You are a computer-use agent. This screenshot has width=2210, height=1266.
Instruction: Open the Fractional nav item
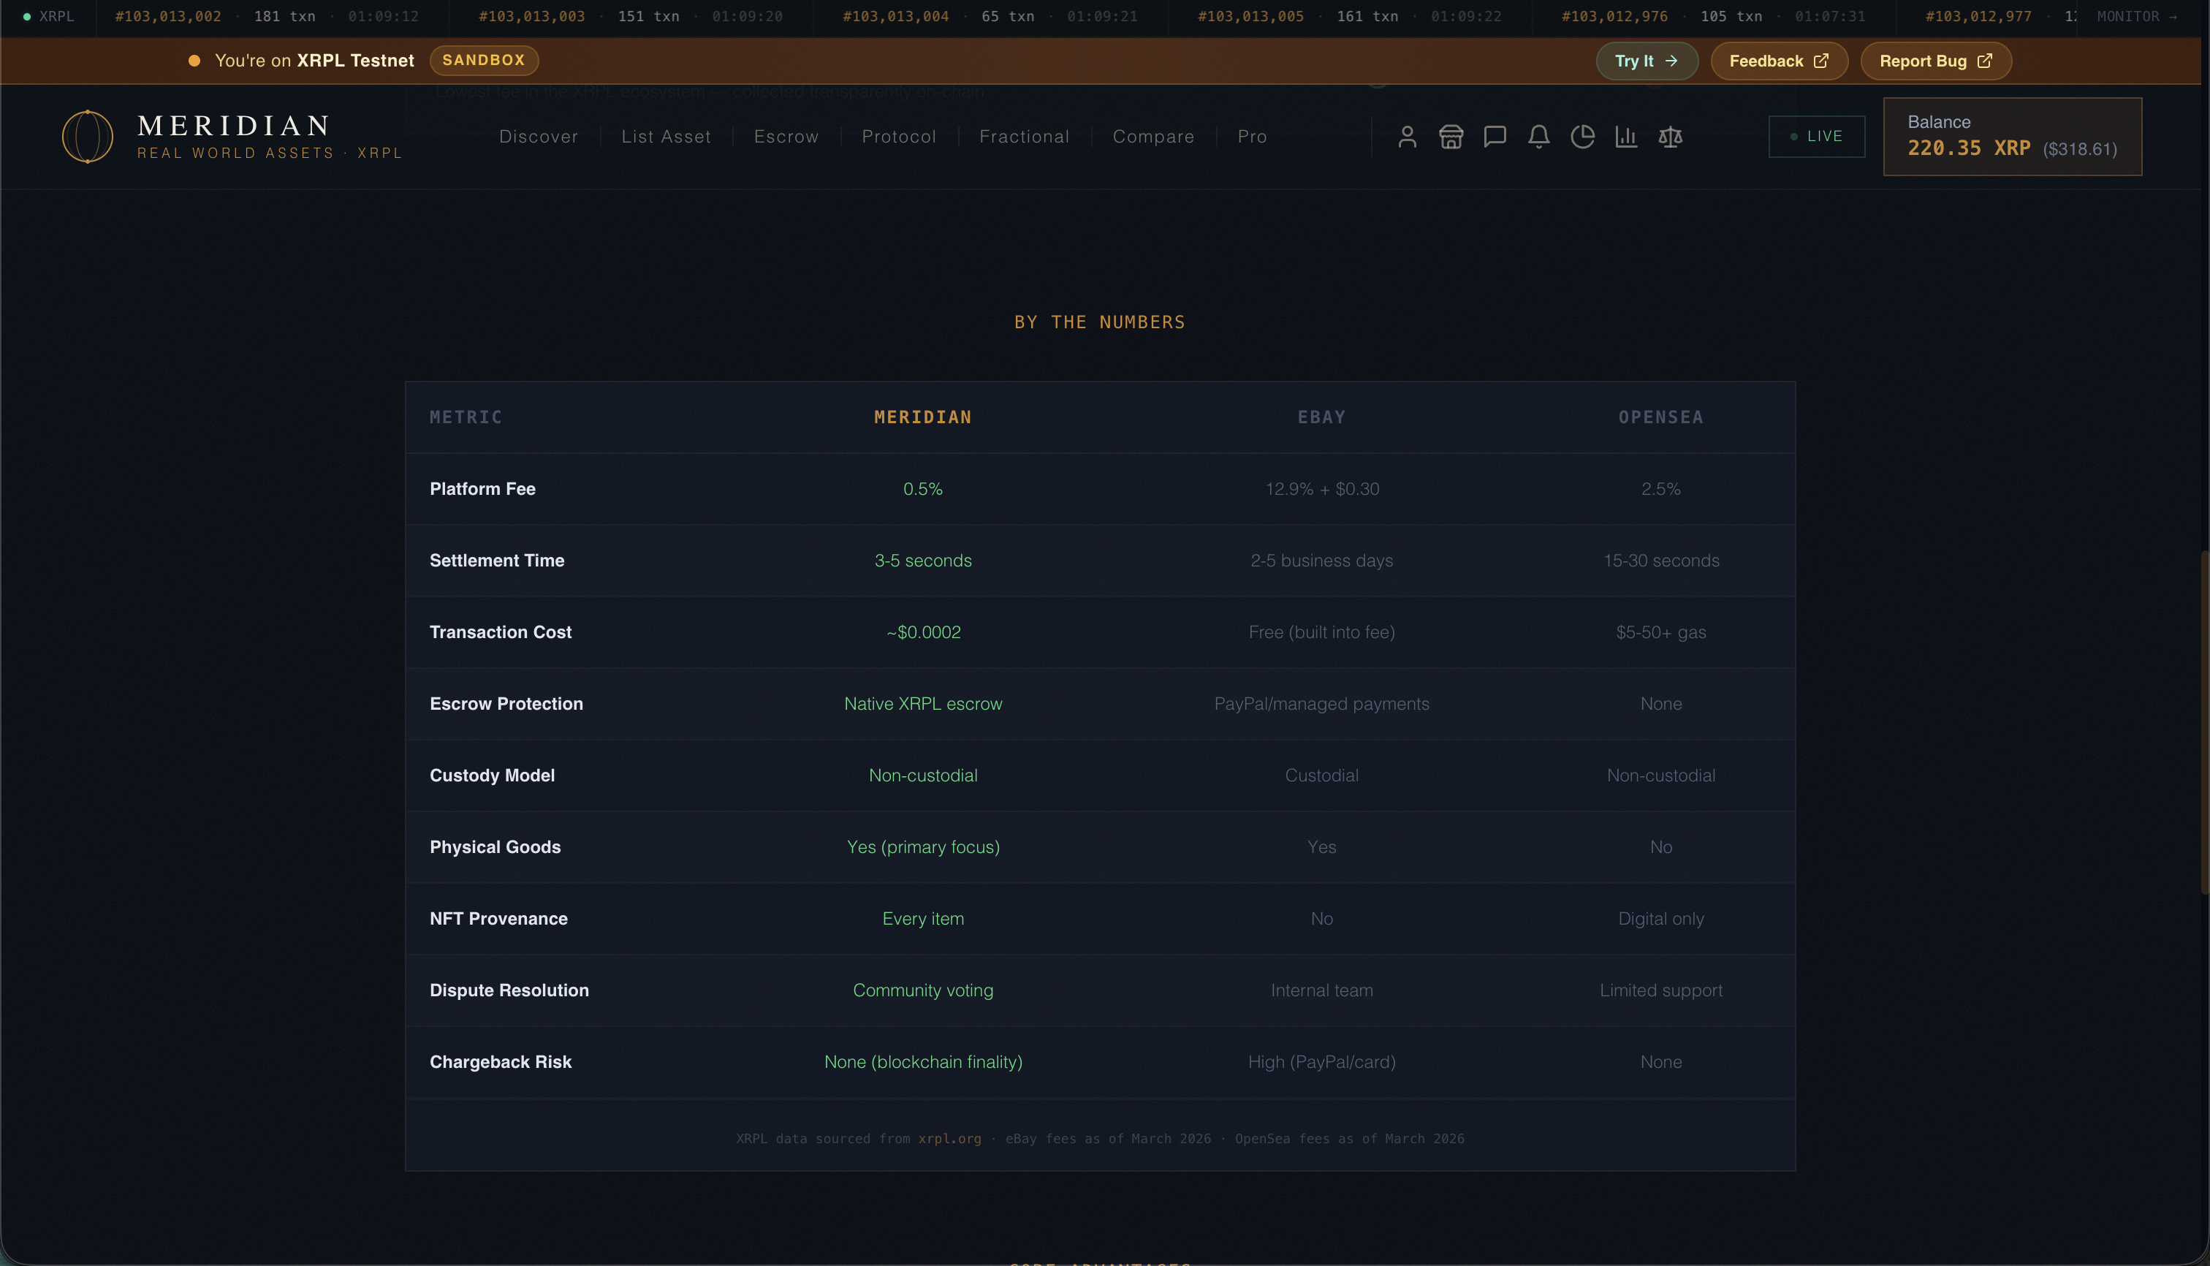[1024, 137]
